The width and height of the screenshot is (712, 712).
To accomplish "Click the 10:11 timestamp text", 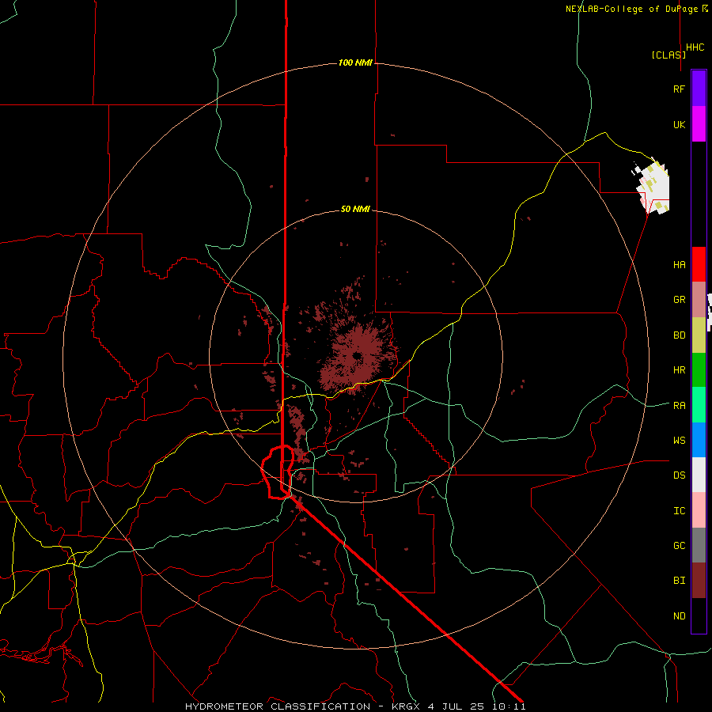I will click(509, 706).
